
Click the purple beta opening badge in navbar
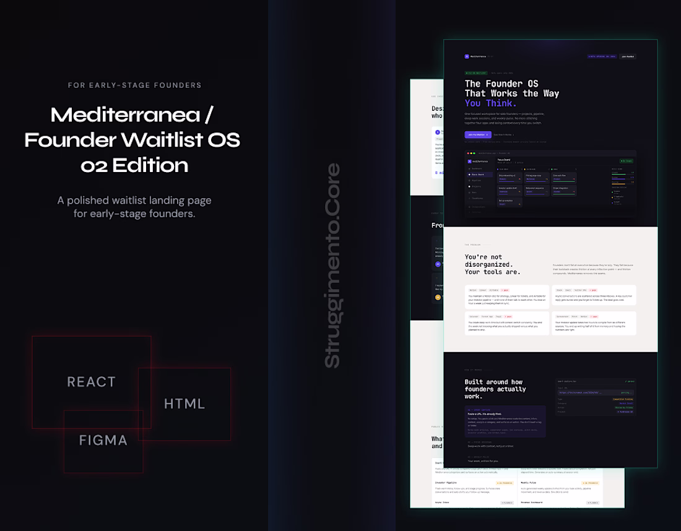click(x=602, y=56)
